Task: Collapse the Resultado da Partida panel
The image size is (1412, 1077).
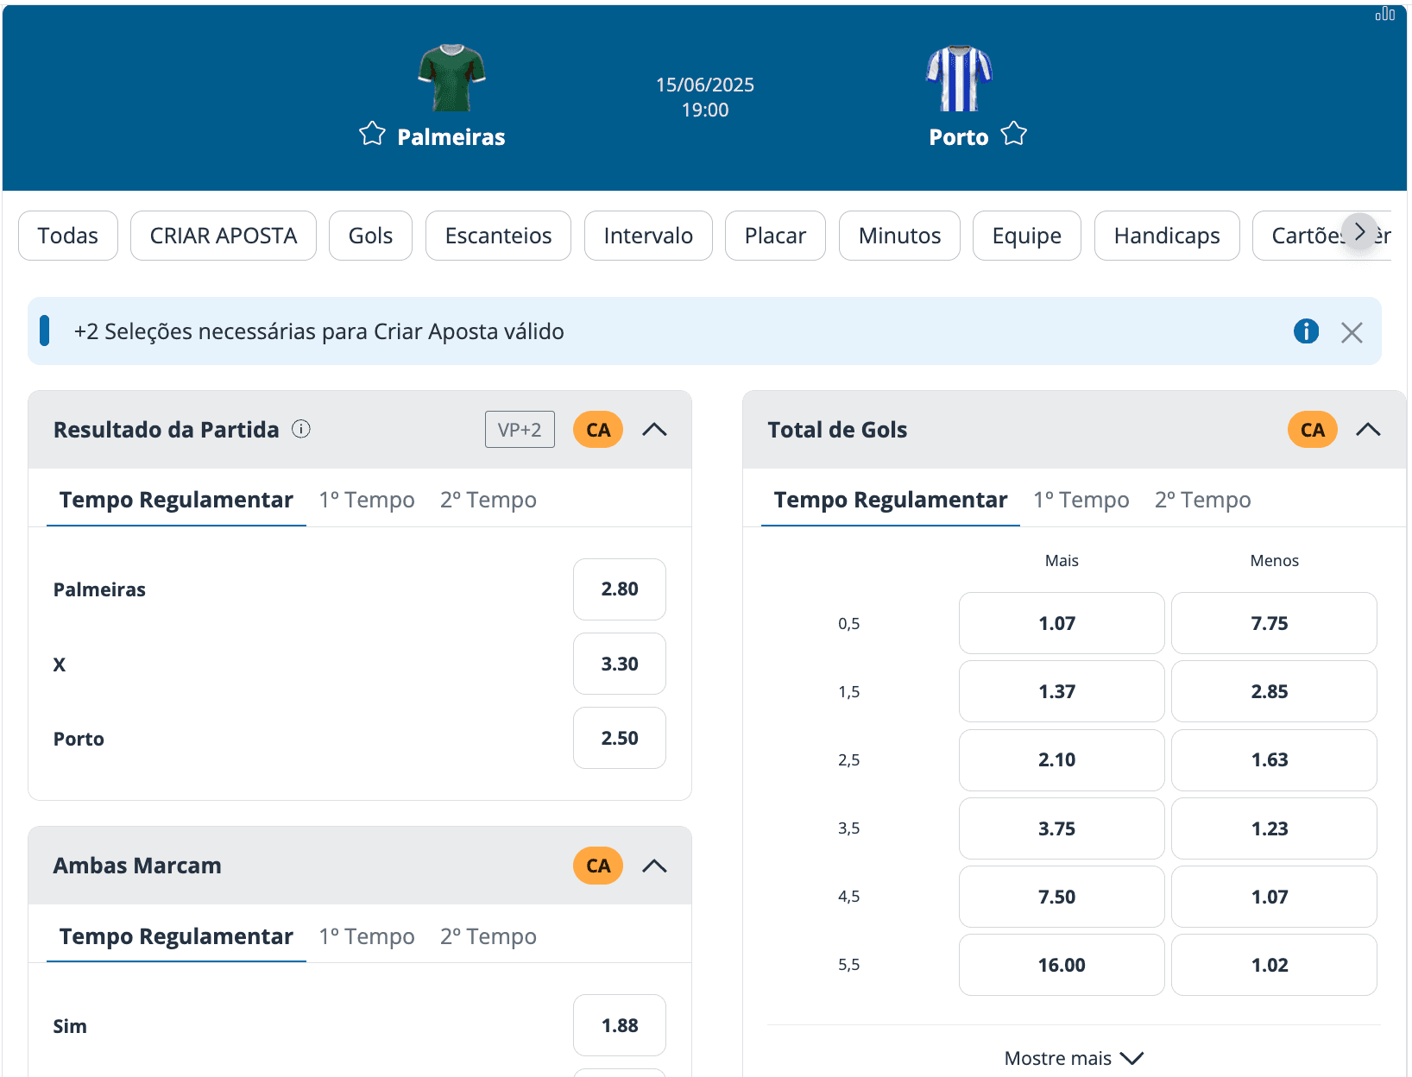Action: coord(655,430)
